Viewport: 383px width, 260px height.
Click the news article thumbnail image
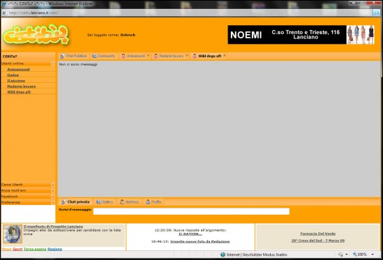(13, 234)
